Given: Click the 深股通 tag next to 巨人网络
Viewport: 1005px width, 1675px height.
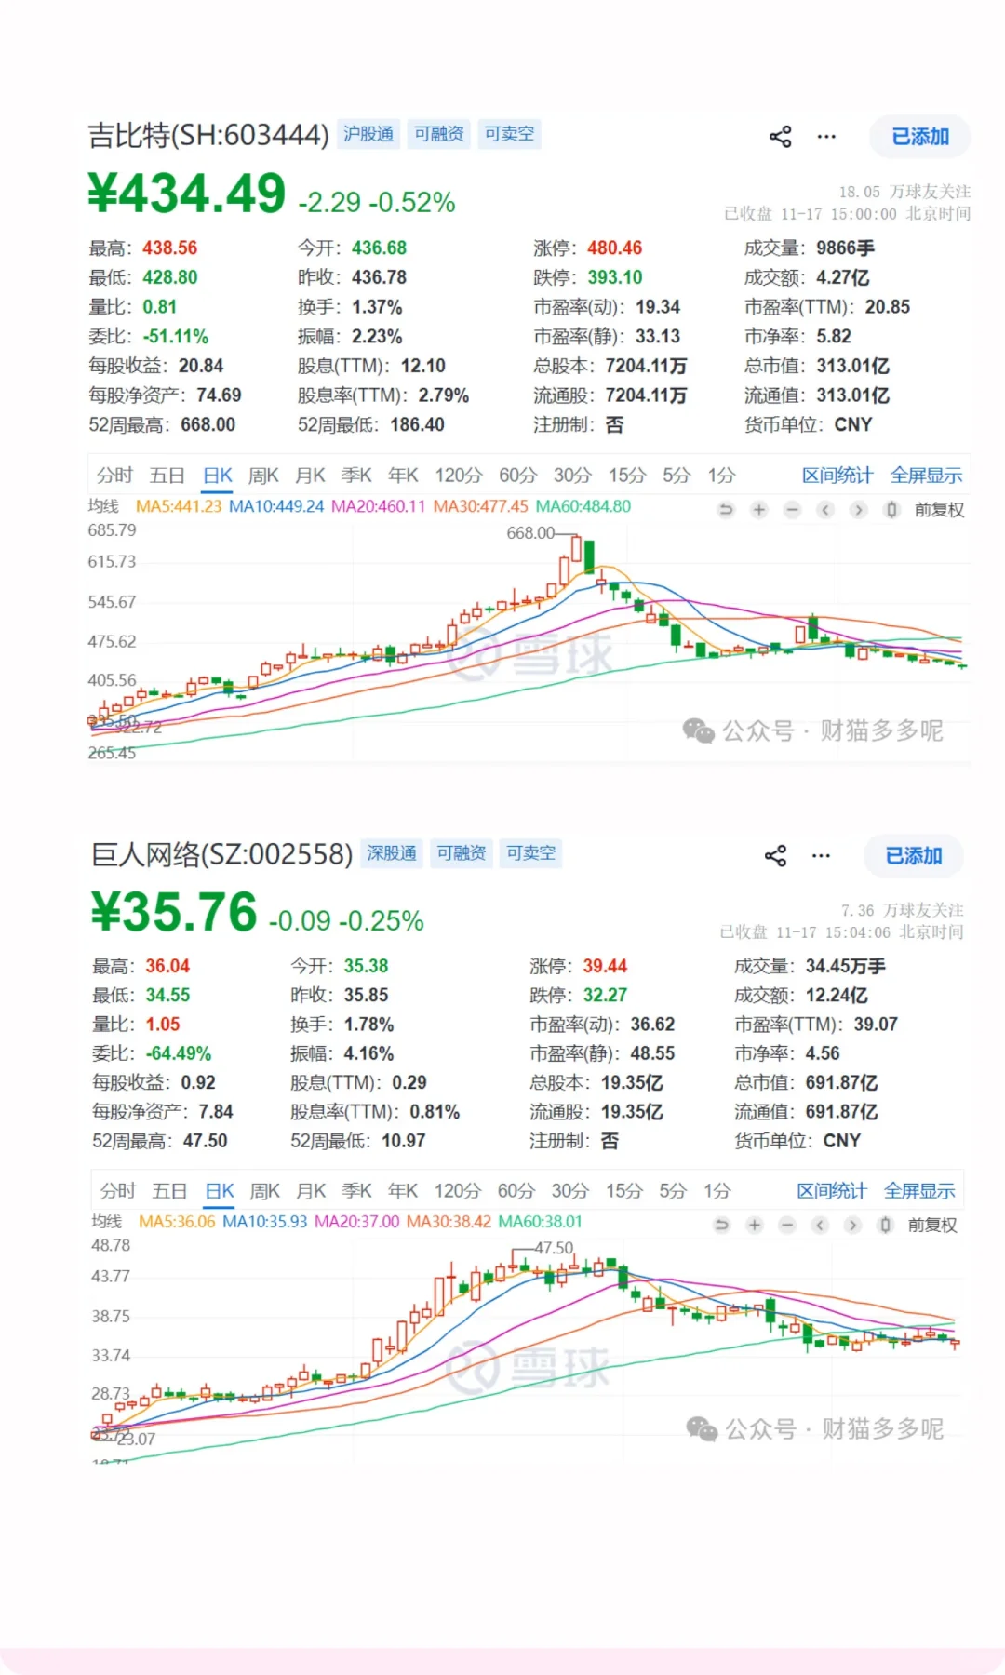Looking at the screenshot, I should [x=392, y=853].
